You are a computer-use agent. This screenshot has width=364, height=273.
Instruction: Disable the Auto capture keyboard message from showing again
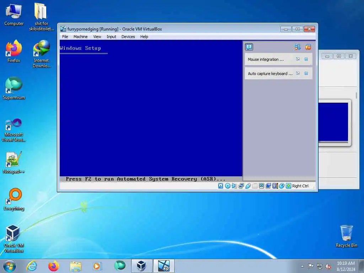298,73
